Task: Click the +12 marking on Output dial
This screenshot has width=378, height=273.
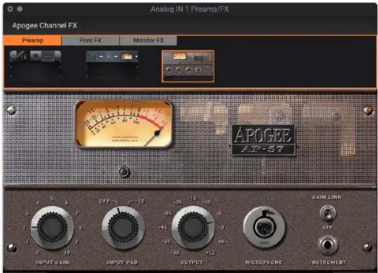Action: click(x=211, y=253)
